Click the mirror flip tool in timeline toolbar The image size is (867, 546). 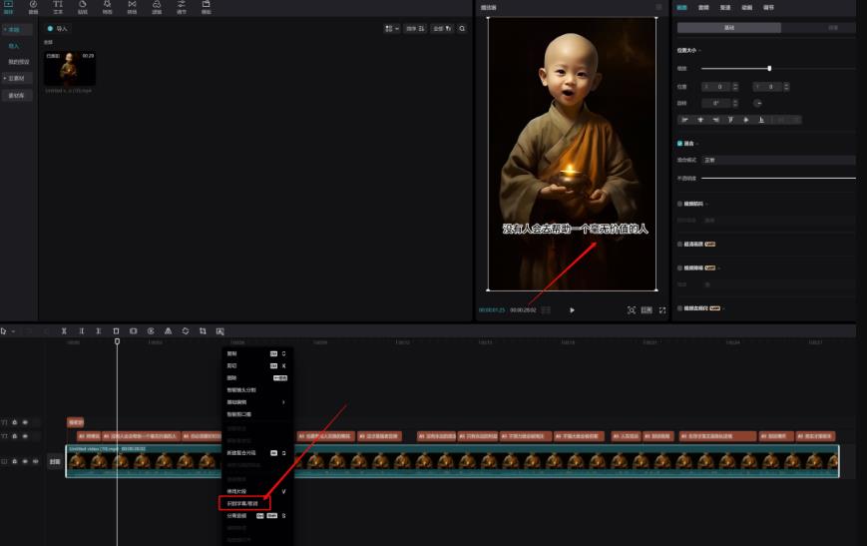coord(168,330)
